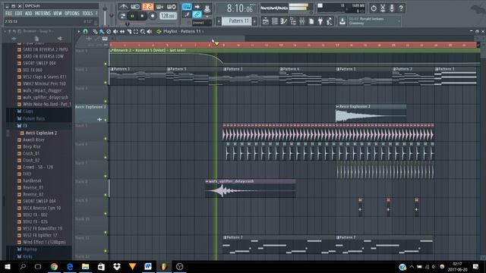The height and width of the screenshot is (273, 486).
Task: Click the download content library icon
Action: [x=342, y=21]
